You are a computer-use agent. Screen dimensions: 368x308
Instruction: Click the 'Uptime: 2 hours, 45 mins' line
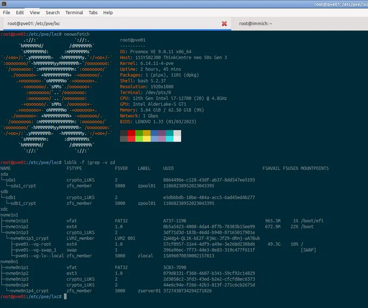pyautogui.click(x=150, y=69)
